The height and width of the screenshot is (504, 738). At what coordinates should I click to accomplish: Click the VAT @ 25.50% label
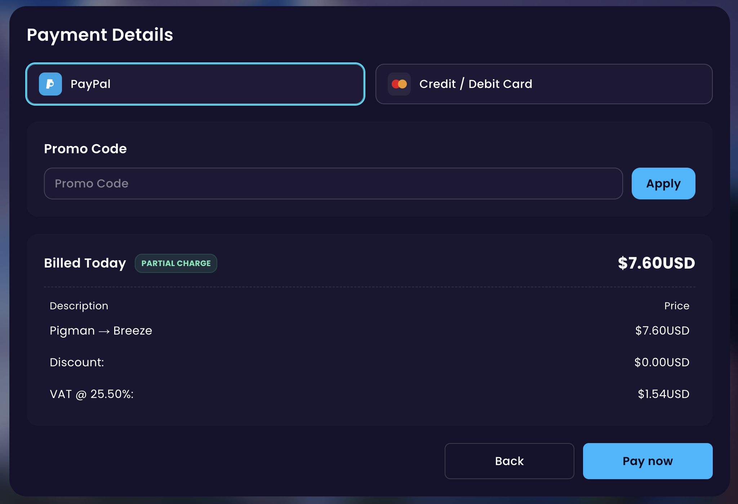click(x=92, y=394)
